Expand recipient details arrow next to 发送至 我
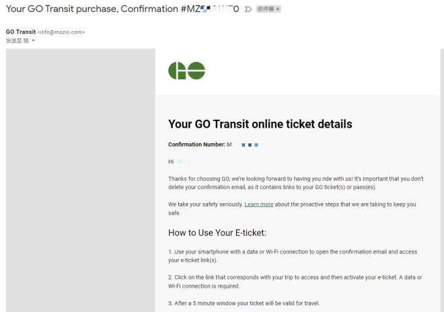This screenshot has width=444, height=312. point(33,41)
